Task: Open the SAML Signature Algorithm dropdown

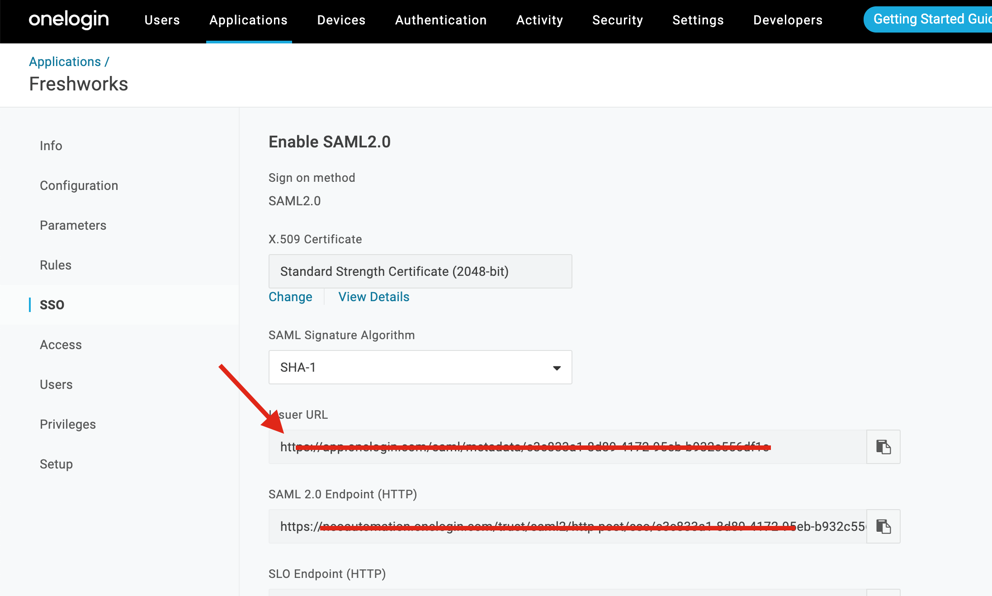Action: point(420,367)
